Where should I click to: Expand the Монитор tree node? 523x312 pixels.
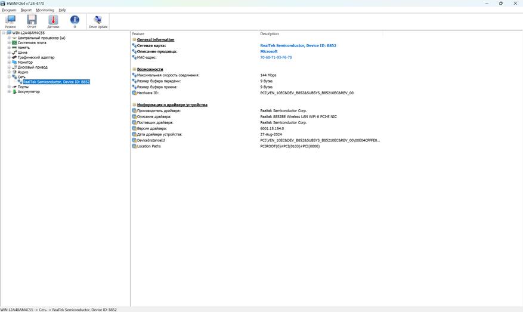[x=9, y=62]
